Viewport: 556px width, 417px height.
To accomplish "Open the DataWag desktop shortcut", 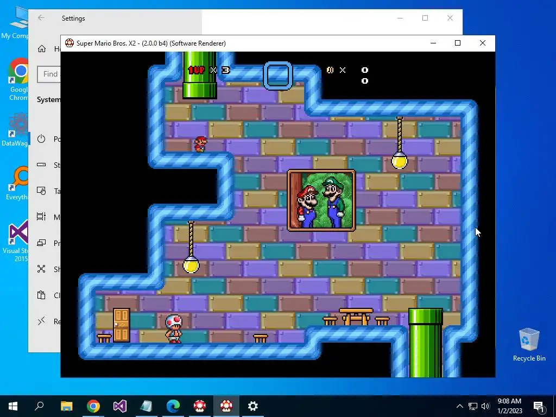I will pyautogui.click(x=15, y=129).
